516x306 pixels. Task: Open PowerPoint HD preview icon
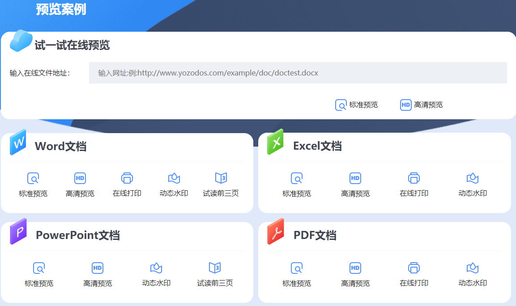(98, 268)
